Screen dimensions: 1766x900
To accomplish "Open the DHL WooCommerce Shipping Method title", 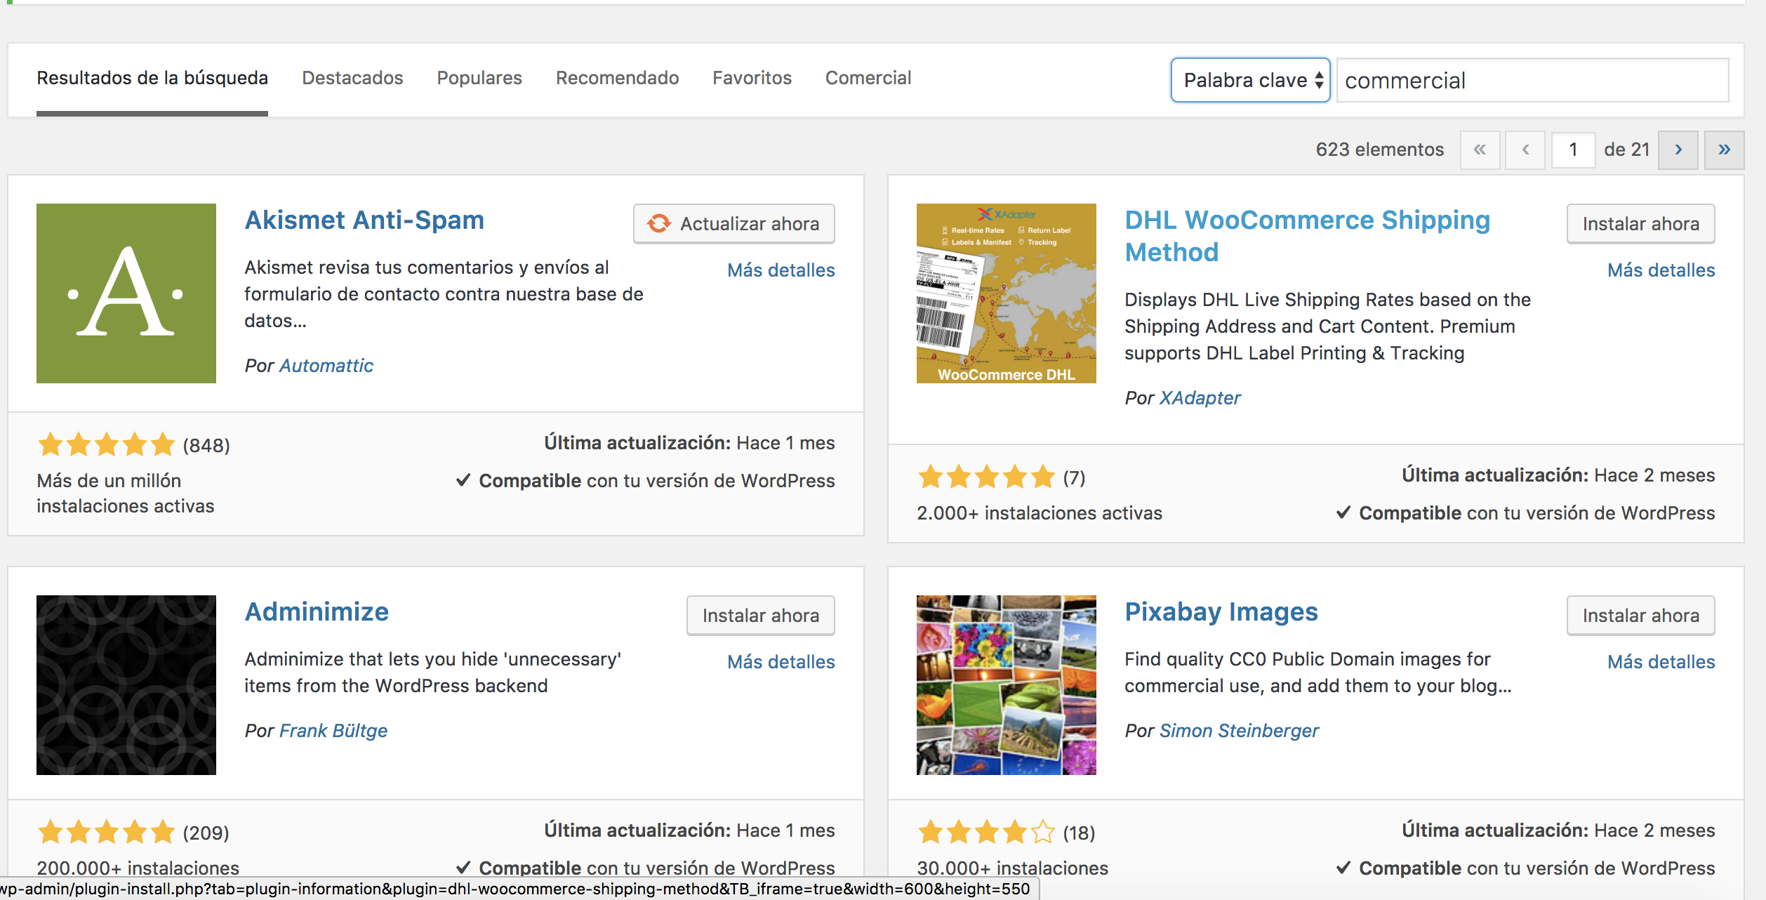I will coord(1308,236).
